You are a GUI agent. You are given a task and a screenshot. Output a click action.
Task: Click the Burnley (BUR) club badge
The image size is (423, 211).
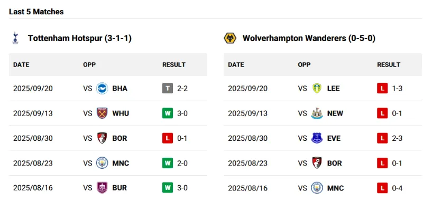pyautogui.click(x=103, y=188)
